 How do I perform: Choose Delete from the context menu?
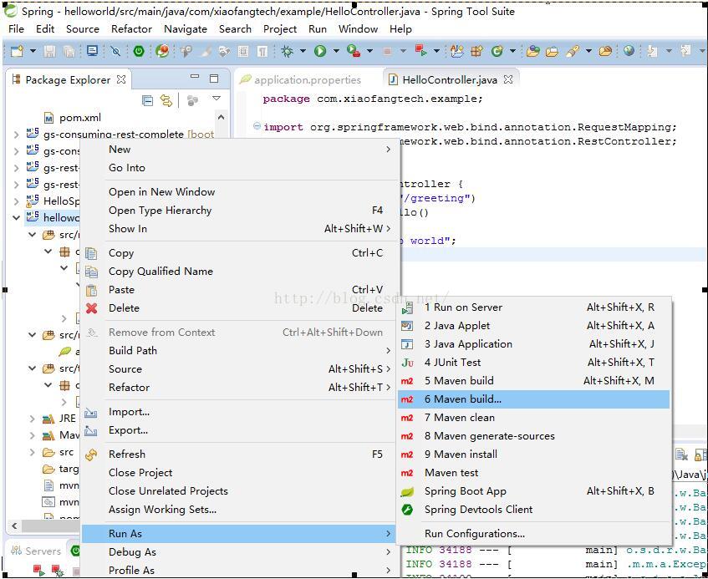[x=239, y=308]
